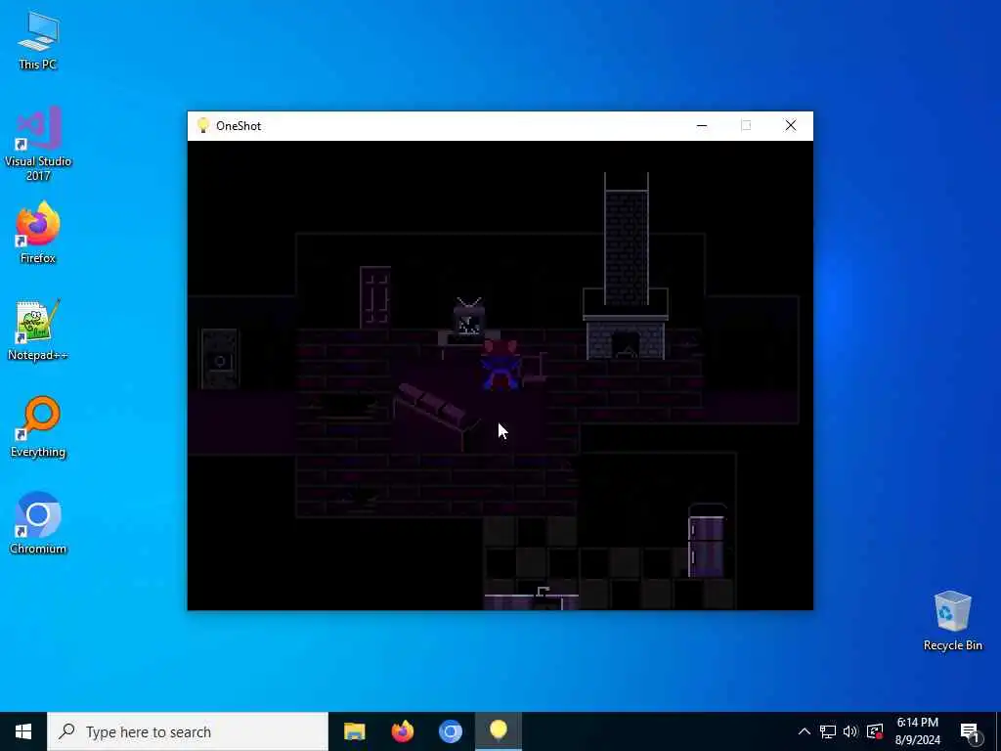Image resolution: width=1001 pixels, height=751 pixels.
Task: Close the OneShot game window
Action: (790, 126)
